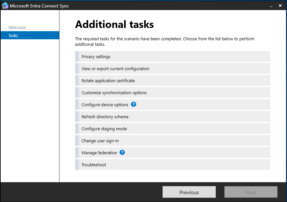Close the Microsoft Entra Connect Sync window
The image size is (287, 202).
tap(280, 6)
